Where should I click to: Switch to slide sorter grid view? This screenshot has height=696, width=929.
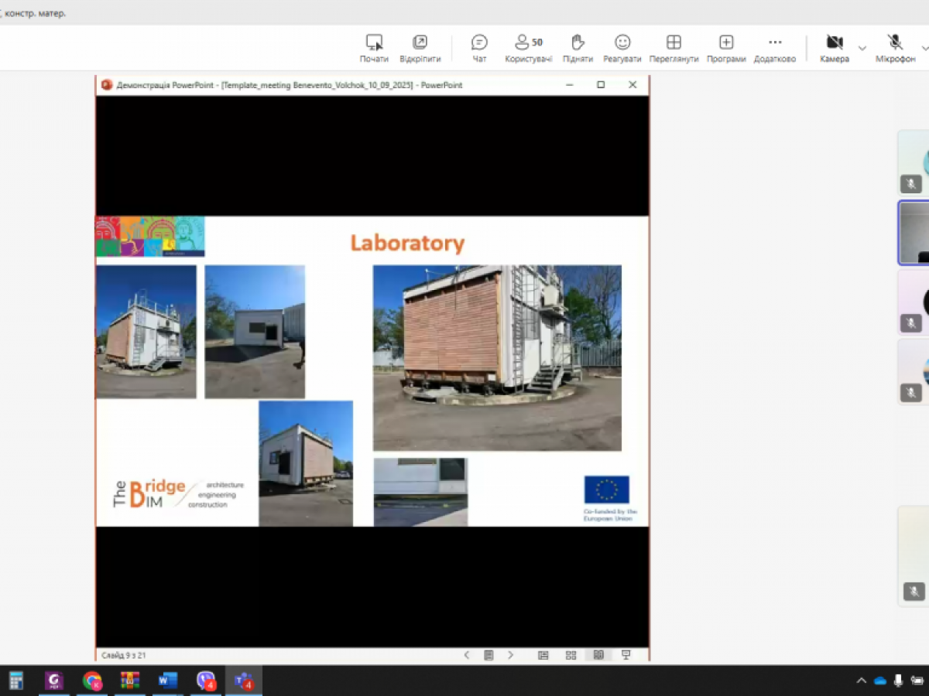(571, 655)
